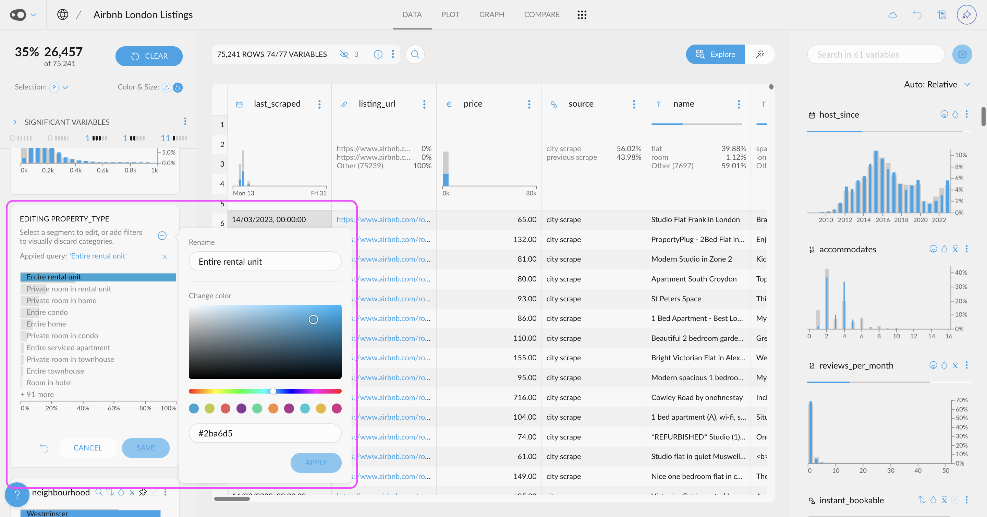Image resolution: width=987 pixels, height=517 pixels.
Task: Pin the neighbourhood variable
Action: pos(143,492)
